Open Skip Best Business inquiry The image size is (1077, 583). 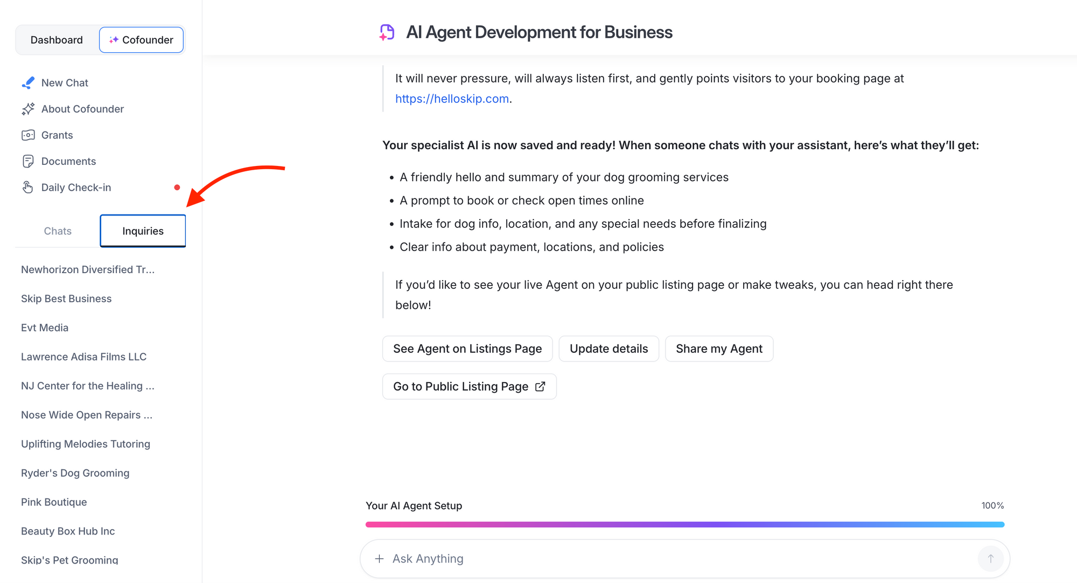(x=66, y=299)
